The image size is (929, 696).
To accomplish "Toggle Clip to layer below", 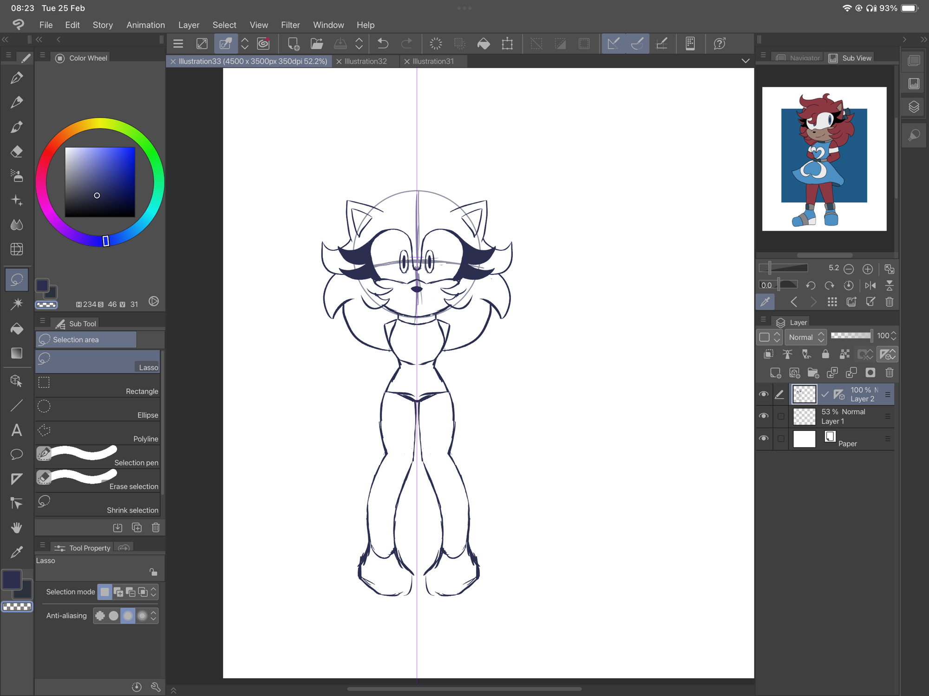I will 768,354.
